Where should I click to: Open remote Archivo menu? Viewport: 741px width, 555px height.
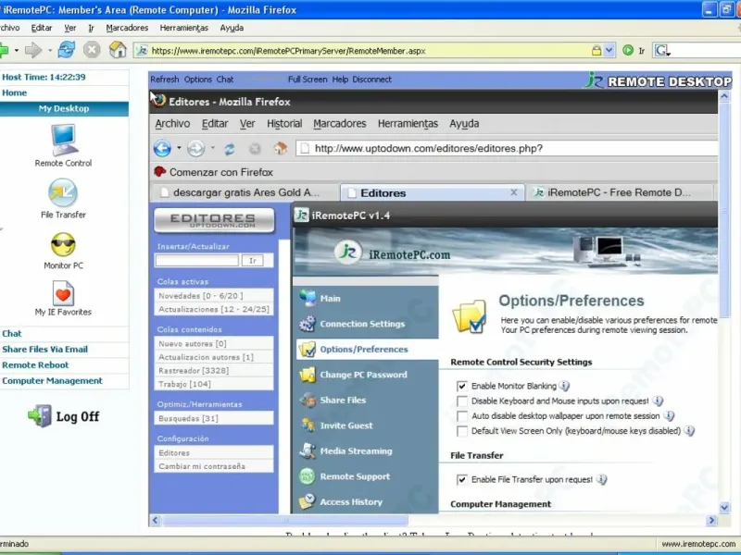click(172, 124)
